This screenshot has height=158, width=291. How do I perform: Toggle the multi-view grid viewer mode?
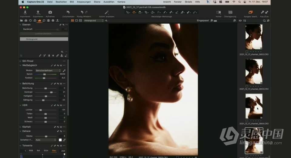point(72,21)
